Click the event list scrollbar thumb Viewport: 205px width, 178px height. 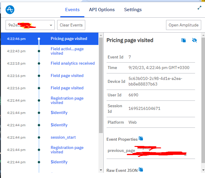coord(101,85)
